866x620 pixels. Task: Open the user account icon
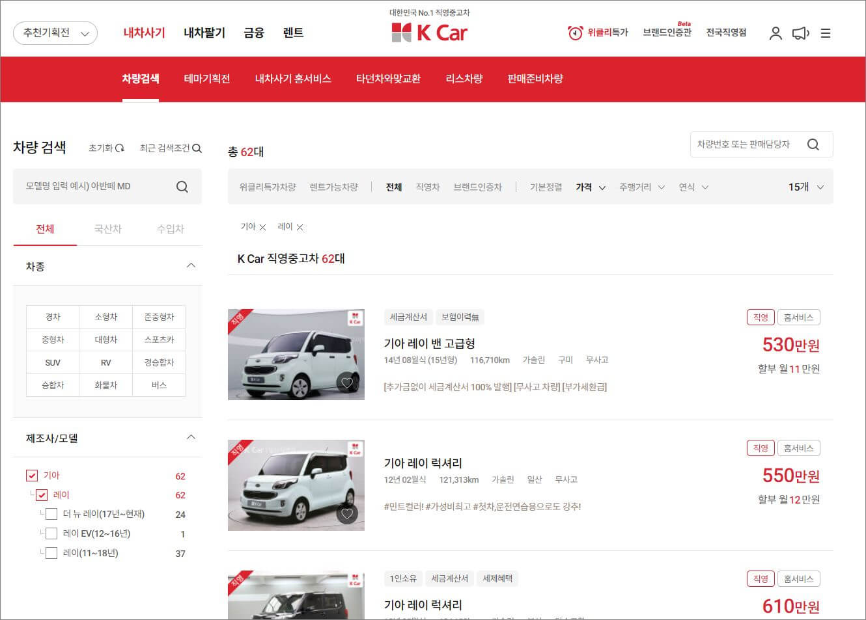click(775, 33)
